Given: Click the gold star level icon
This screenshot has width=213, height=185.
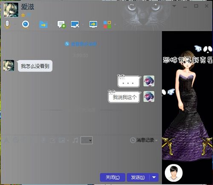Looking at the screenshot, I should pyautogui.click(x=23, y=15).
